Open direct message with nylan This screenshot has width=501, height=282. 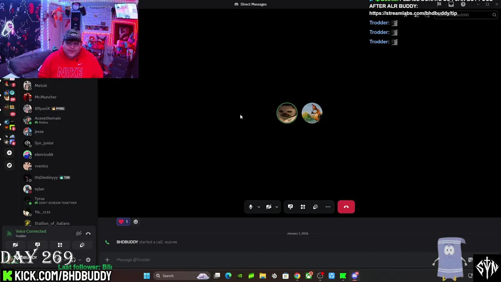(59, 189)
